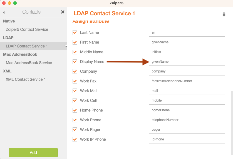
Task: Focus the Work Phone telephoneNumber field
Action: pos(187,120)
